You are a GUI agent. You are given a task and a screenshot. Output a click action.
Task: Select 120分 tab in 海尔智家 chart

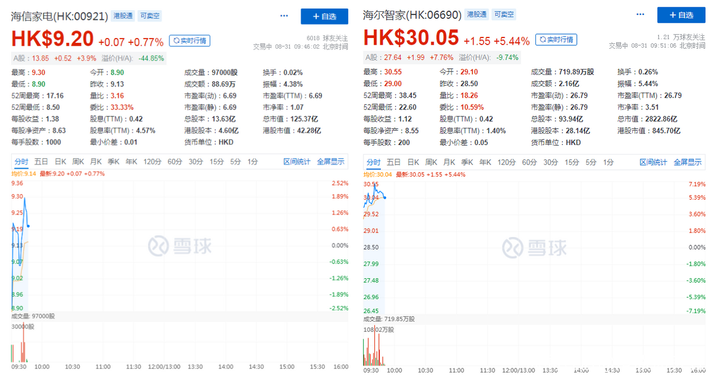(506, 162)
